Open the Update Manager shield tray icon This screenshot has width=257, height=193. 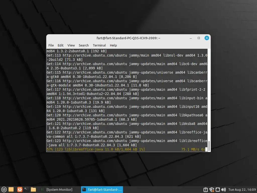tap(212, 190)
